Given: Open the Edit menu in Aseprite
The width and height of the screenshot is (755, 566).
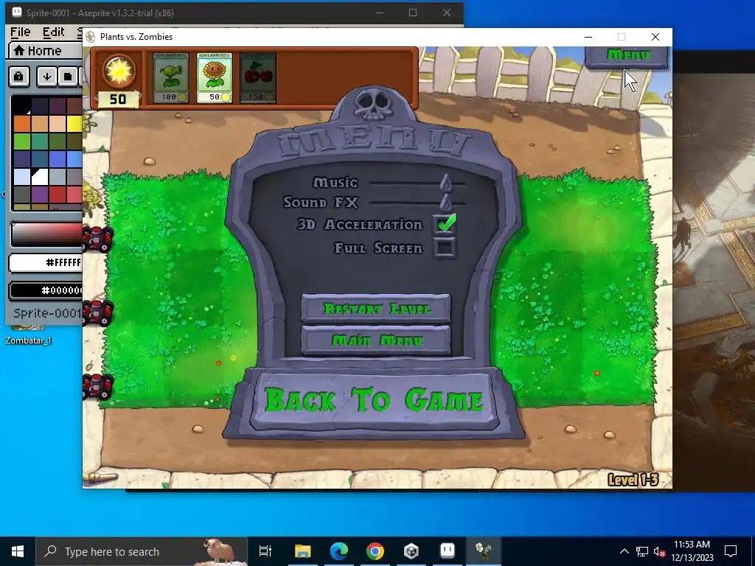Looking at the screenshot, I should click(x=53, y=32).
